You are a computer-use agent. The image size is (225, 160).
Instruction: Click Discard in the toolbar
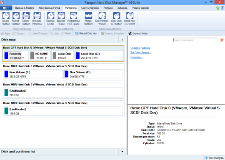(18, 33)
